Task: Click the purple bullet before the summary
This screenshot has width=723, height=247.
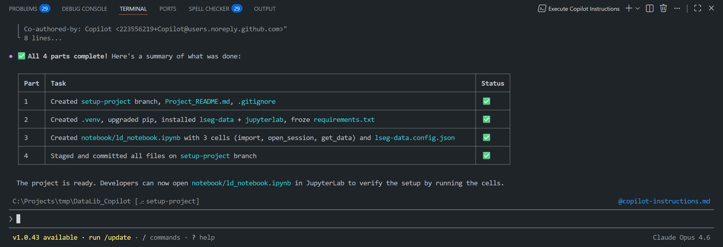Action: click(11, 56)
